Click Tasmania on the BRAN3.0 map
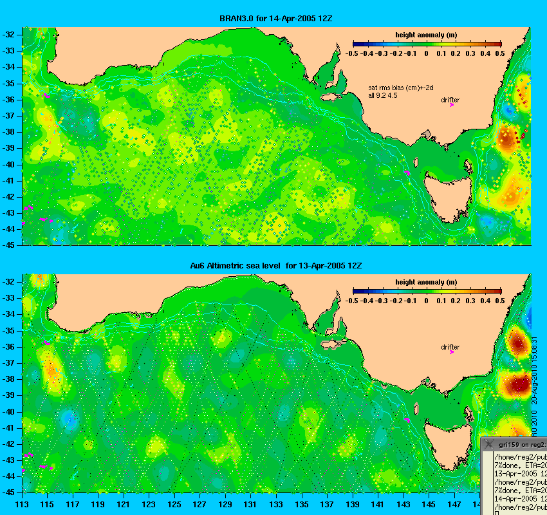 click(x=449, y=198)
